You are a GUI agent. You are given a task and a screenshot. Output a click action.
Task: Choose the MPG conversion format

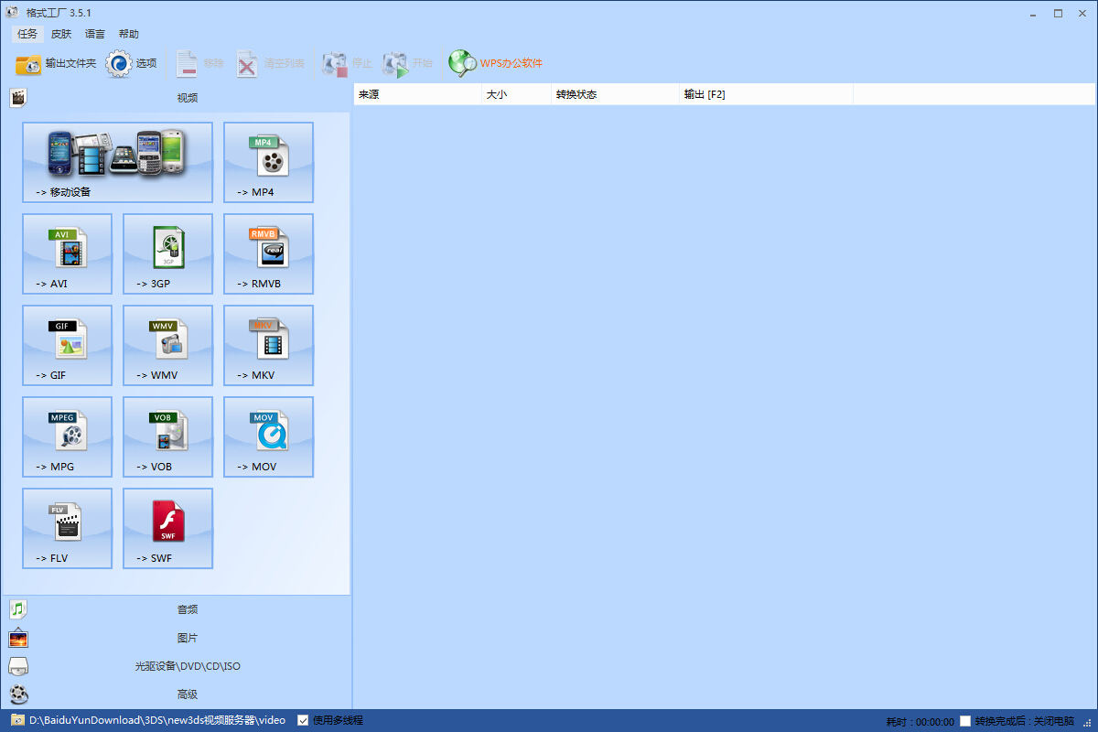67,436
